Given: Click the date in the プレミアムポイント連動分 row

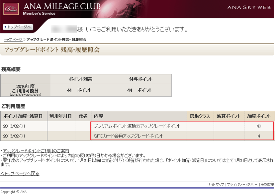Looking at the screenshot, I should pyautogui.click(x=14, y=126).
